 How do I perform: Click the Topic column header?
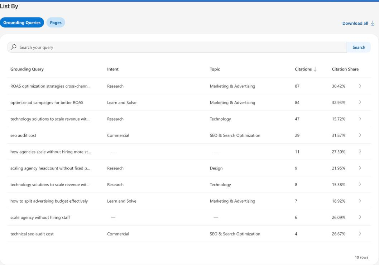pos(215,69)
